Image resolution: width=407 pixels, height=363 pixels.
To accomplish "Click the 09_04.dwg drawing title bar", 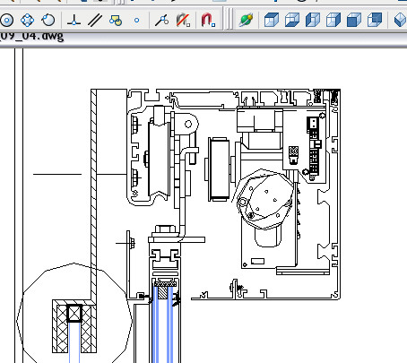I will (x=203, y=39).
